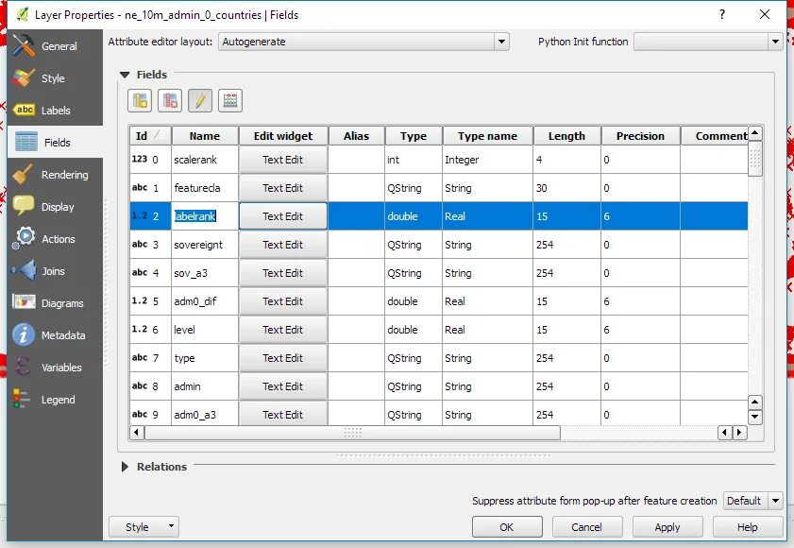Click the Alias cell for featurecla
The height and width of the screenshot is (548, 794).
[x=357, y=188]
